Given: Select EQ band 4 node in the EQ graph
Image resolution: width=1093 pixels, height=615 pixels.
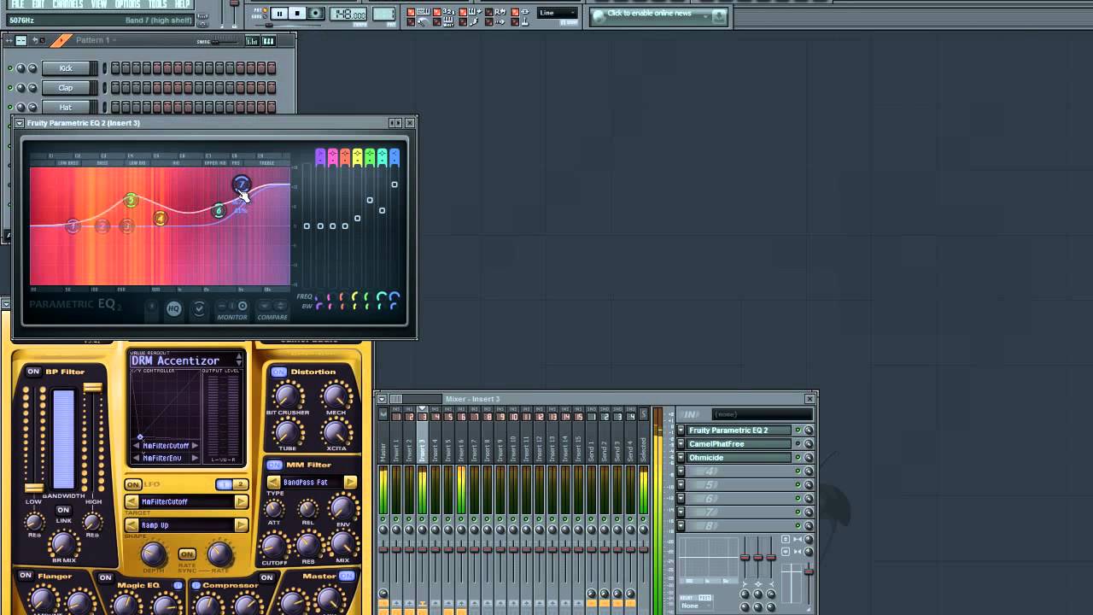Looking at the screenshot, I should (x=160, y=219).
